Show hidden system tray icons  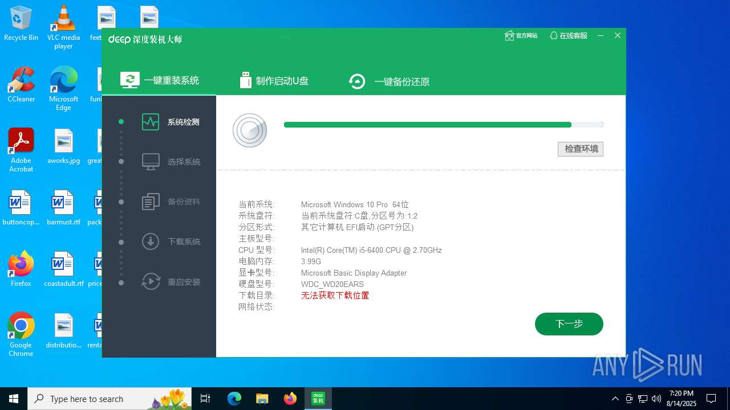615,399
